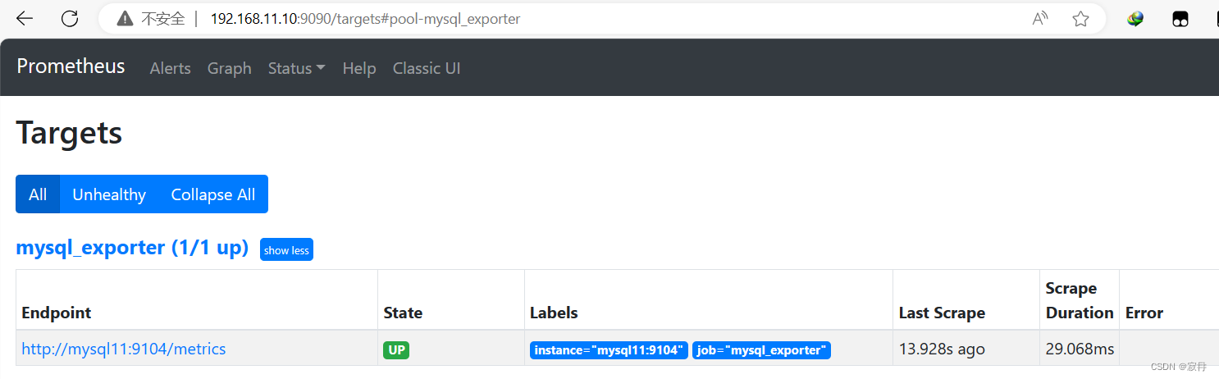Image resolution: width=1219 pixels, height=379 pixels.
Task: Reload the page with refresh icon
Action: point(71,19)
